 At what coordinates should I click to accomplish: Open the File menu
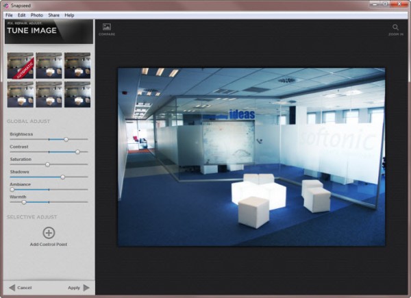coord(9,14)
